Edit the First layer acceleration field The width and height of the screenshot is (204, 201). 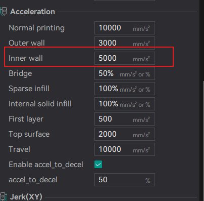pos(125,119)
